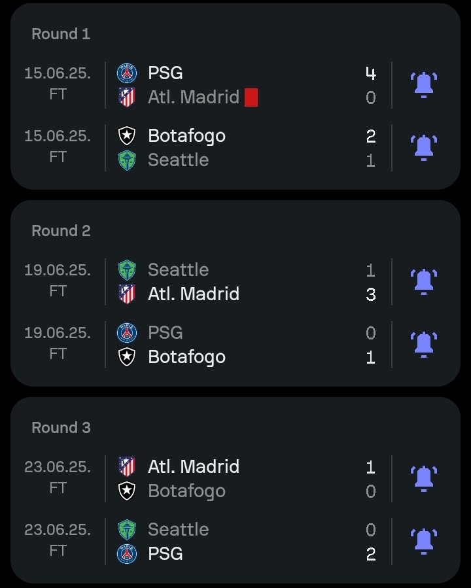
Task: Click Botafogo star crest in Round 1
Action: point(127,136)
